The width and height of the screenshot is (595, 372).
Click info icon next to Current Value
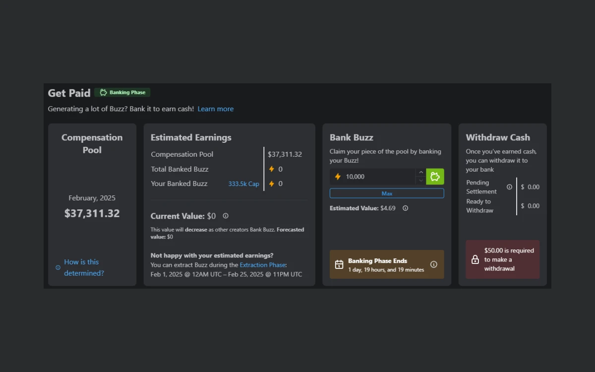(x=226, y=216)
